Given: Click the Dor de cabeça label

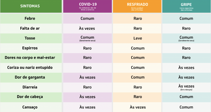Looking at the screenshot, I should point(30,97).
